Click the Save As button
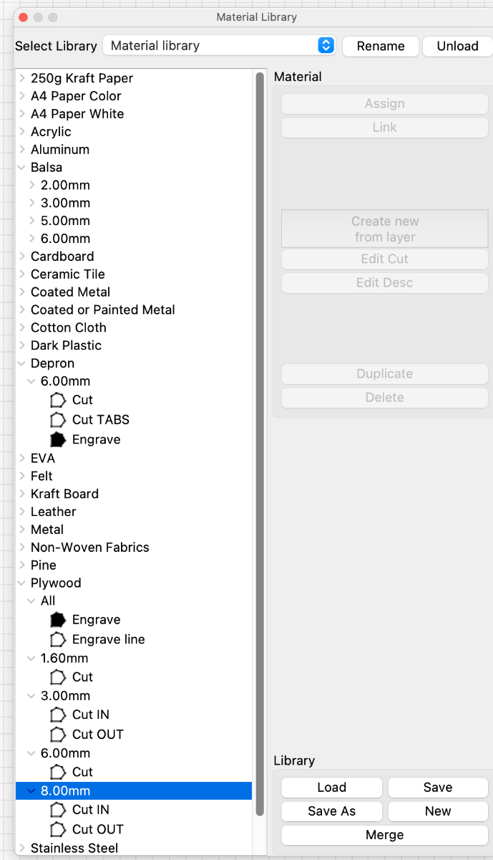Screen dimensions: 493x860 point(332,811)
